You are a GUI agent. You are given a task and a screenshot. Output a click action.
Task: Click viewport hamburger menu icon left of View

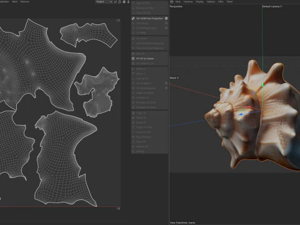[x=172, y=2]
